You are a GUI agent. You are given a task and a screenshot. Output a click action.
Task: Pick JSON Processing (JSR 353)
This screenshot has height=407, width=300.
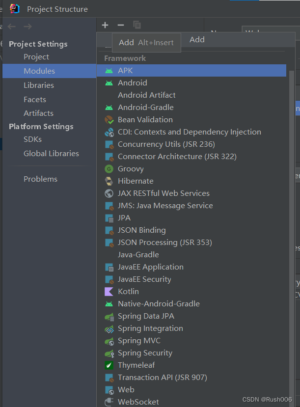191,243
